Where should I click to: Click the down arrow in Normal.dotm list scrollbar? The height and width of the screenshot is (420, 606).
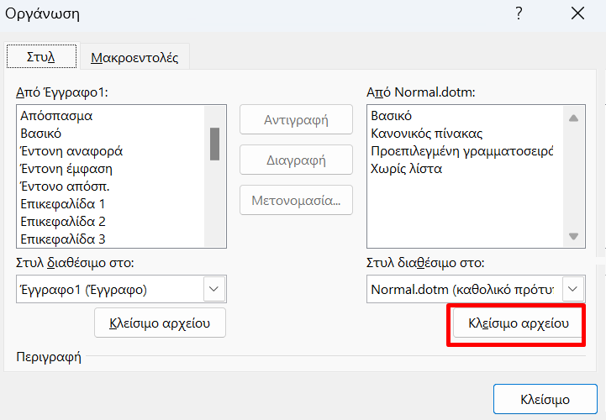[573, 236]
